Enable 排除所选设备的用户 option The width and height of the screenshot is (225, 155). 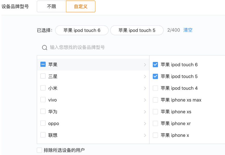[x=39, y=150]
